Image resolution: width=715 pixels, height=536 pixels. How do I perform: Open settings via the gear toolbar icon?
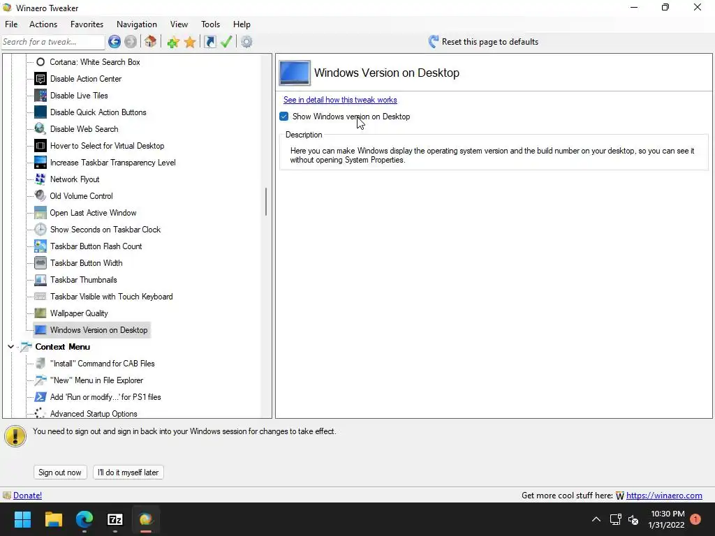(x=246, y=42)
